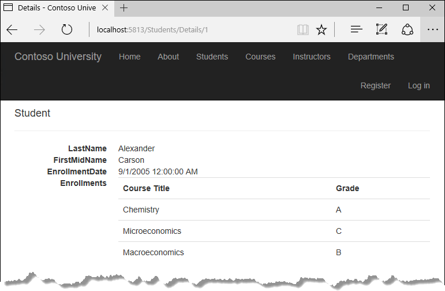The image size is (445, 291).
Task: Click the browser forward arrow
Action: point(39,29)
